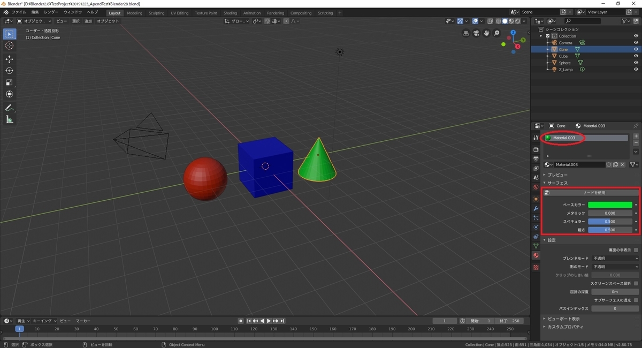Toggle X-ray mode in viewport header
This screenshot has height=348, width=642.
[x=491, y=21]
